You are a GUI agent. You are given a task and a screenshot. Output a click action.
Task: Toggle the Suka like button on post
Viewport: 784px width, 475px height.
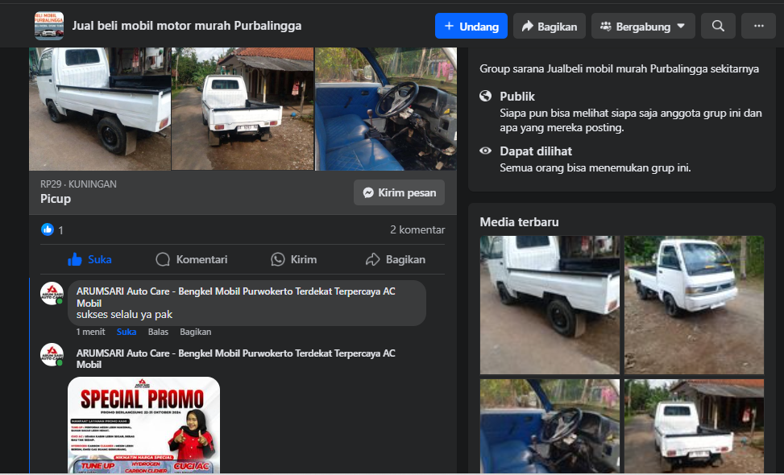click(x=89, y=259)
